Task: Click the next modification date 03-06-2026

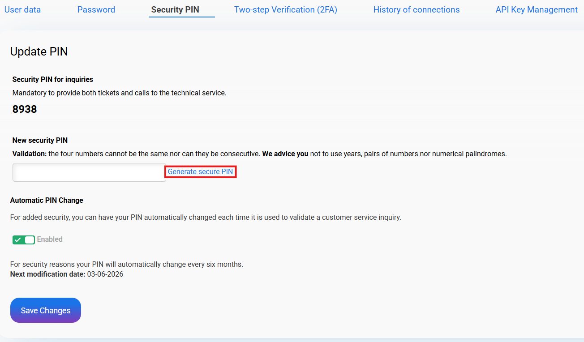Action: click(x=105, y=274)
